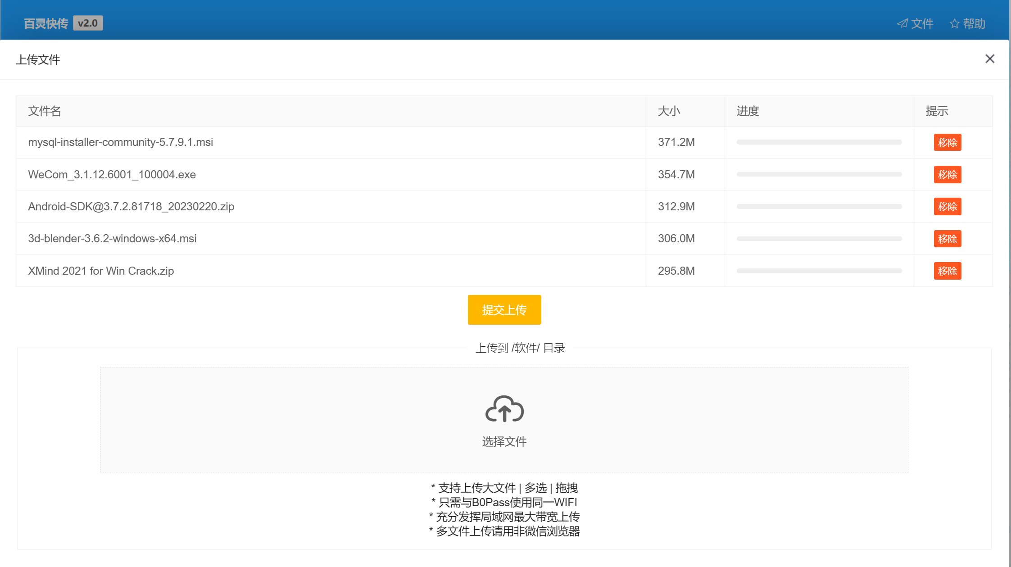The image size is (1011, 567).
Task: Select the WeCom_3.1.12.6001_100004.exe filename row
Action: [112, 175]
